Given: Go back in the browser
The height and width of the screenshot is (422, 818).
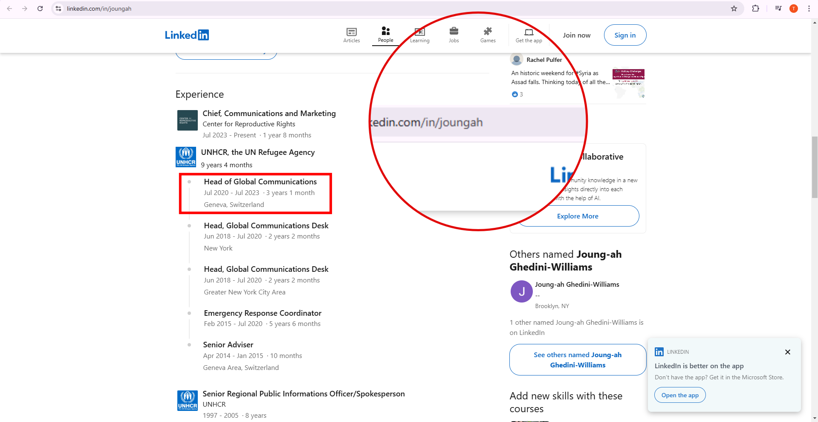Looking at the screenshot, I should click(x=9, y=9).
